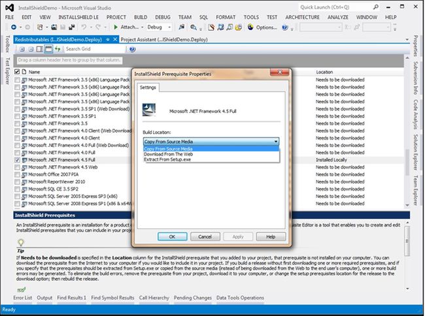Click the Quick Launch search magnifier

coord(376,7)
